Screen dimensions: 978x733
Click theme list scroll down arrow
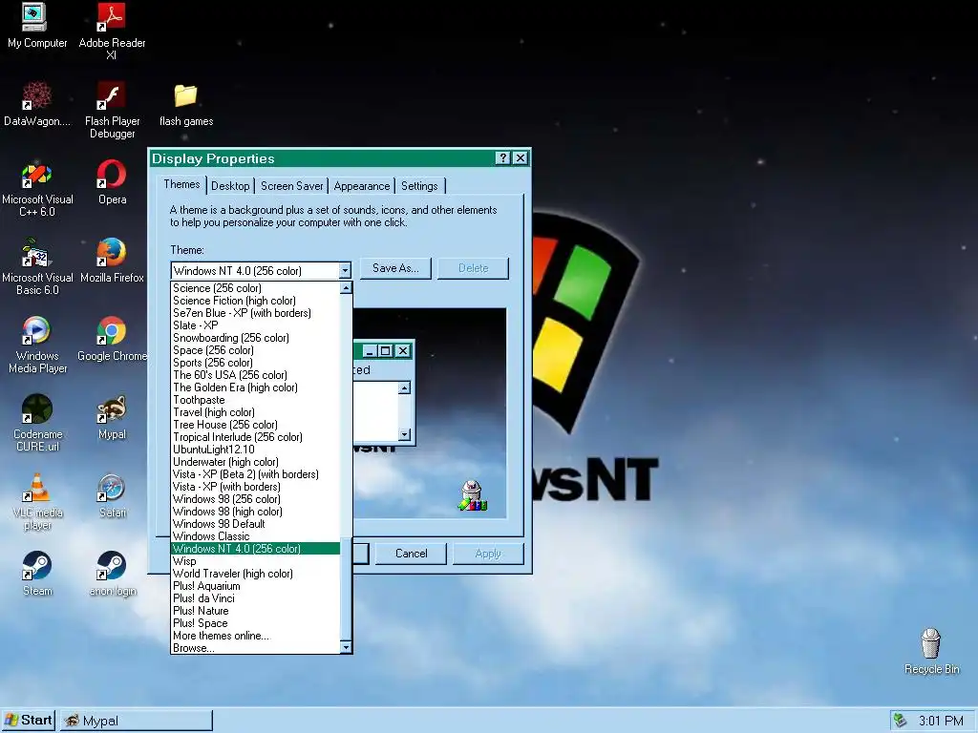(x=346, y=647)
